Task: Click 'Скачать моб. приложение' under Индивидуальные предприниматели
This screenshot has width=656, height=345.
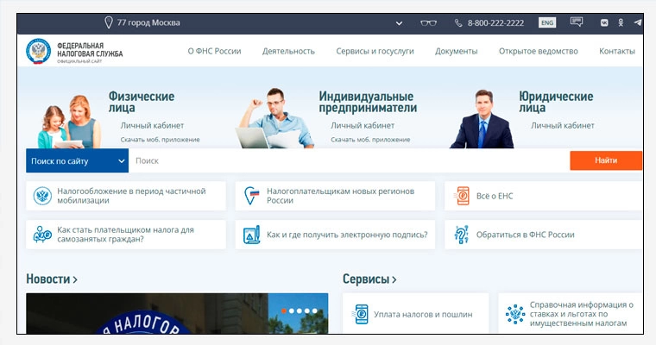Action: pyautogui.click(x=370, y=140)
